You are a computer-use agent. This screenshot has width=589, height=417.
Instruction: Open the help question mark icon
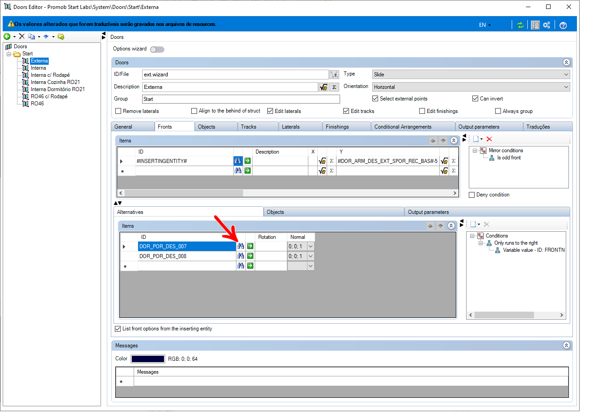[x=563, y=25]
